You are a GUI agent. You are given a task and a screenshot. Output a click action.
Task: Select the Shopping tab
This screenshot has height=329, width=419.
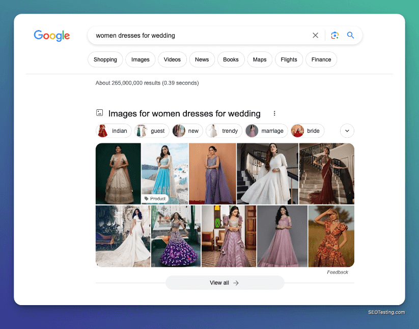tap(105, 59)
